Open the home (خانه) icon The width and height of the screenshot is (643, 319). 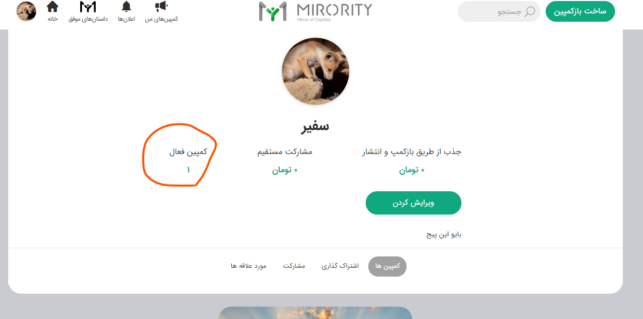(52, 7)
